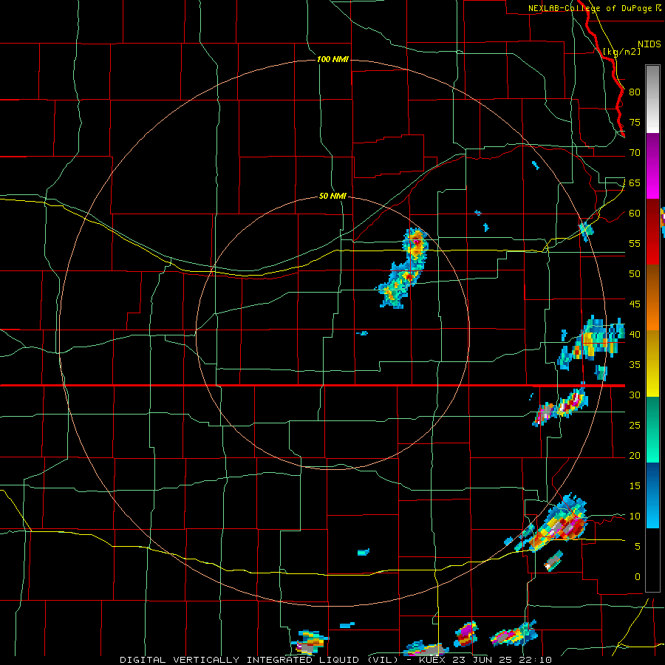Click the 45 value on the scale
Screen dimensions: 665x665
pyautogui.click(x=635, y=304)
